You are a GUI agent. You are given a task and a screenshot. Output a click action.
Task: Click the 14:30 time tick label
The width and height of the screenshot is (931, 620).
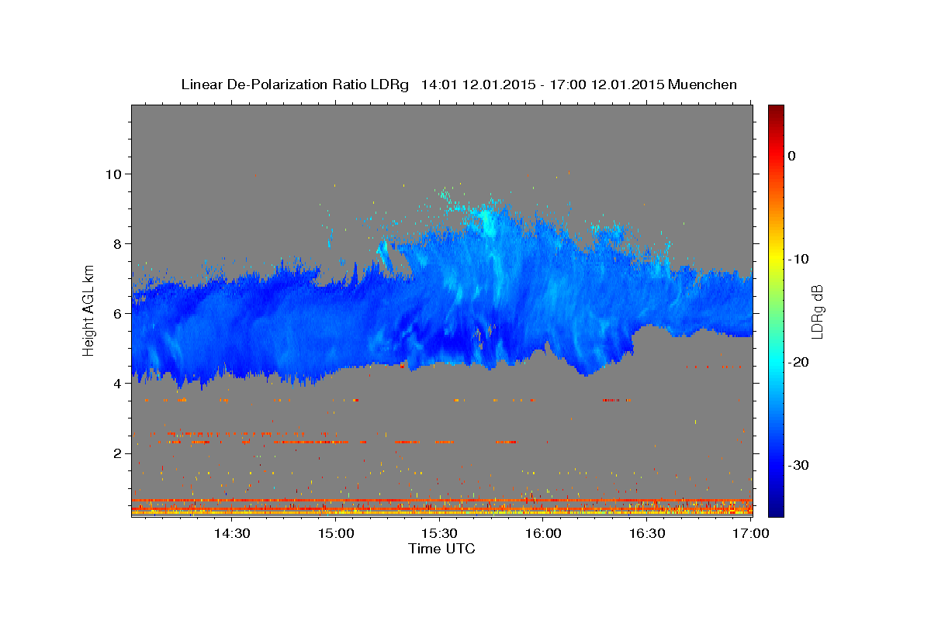(x=231, y=534)
